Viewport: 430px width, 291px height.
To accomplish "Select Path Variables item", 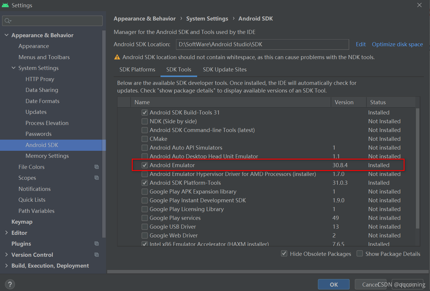I will [x=36, y=211].
